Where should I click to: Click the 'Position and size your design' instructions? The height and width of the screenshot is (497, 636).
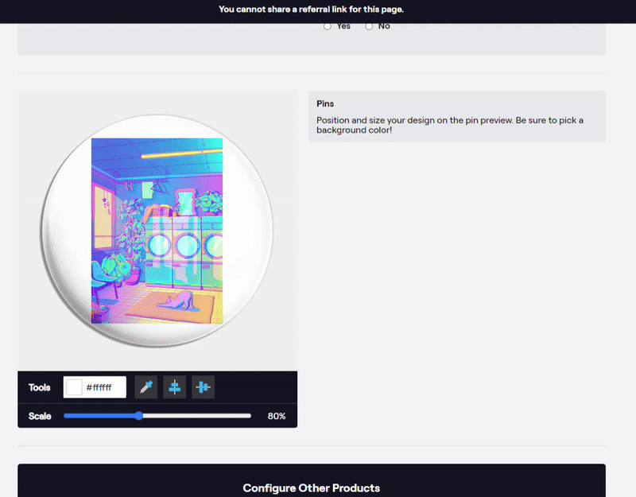(450, 125)
